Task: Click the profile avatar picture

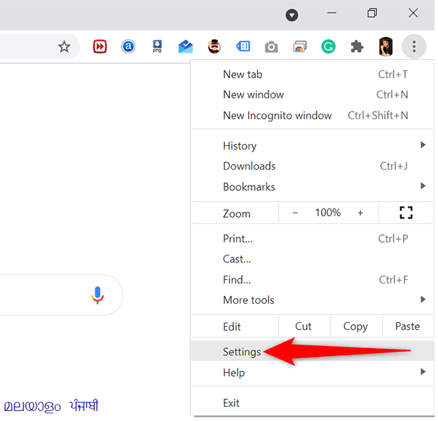Action: tap(385, 46)
